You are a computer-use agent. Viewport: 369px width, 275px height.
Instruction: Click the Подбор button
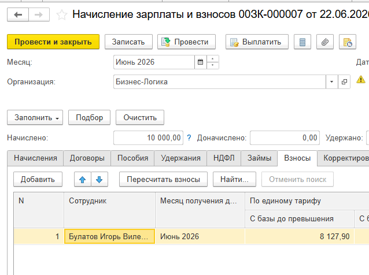point(90,117)
